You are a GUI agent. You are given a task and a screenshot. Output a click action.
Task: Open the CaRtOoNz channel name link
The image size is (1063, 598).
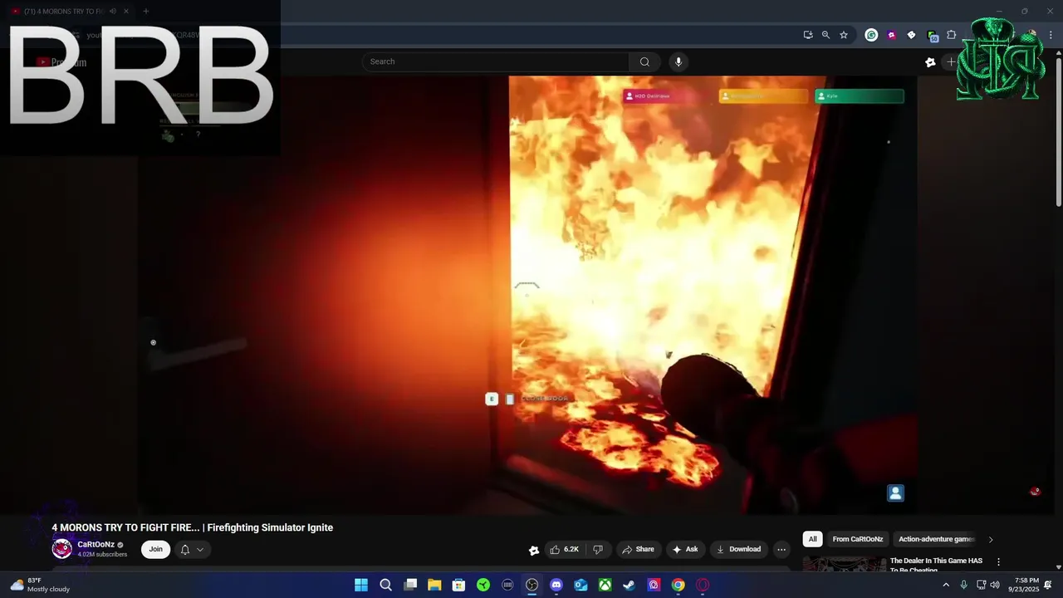coord(96,545)
